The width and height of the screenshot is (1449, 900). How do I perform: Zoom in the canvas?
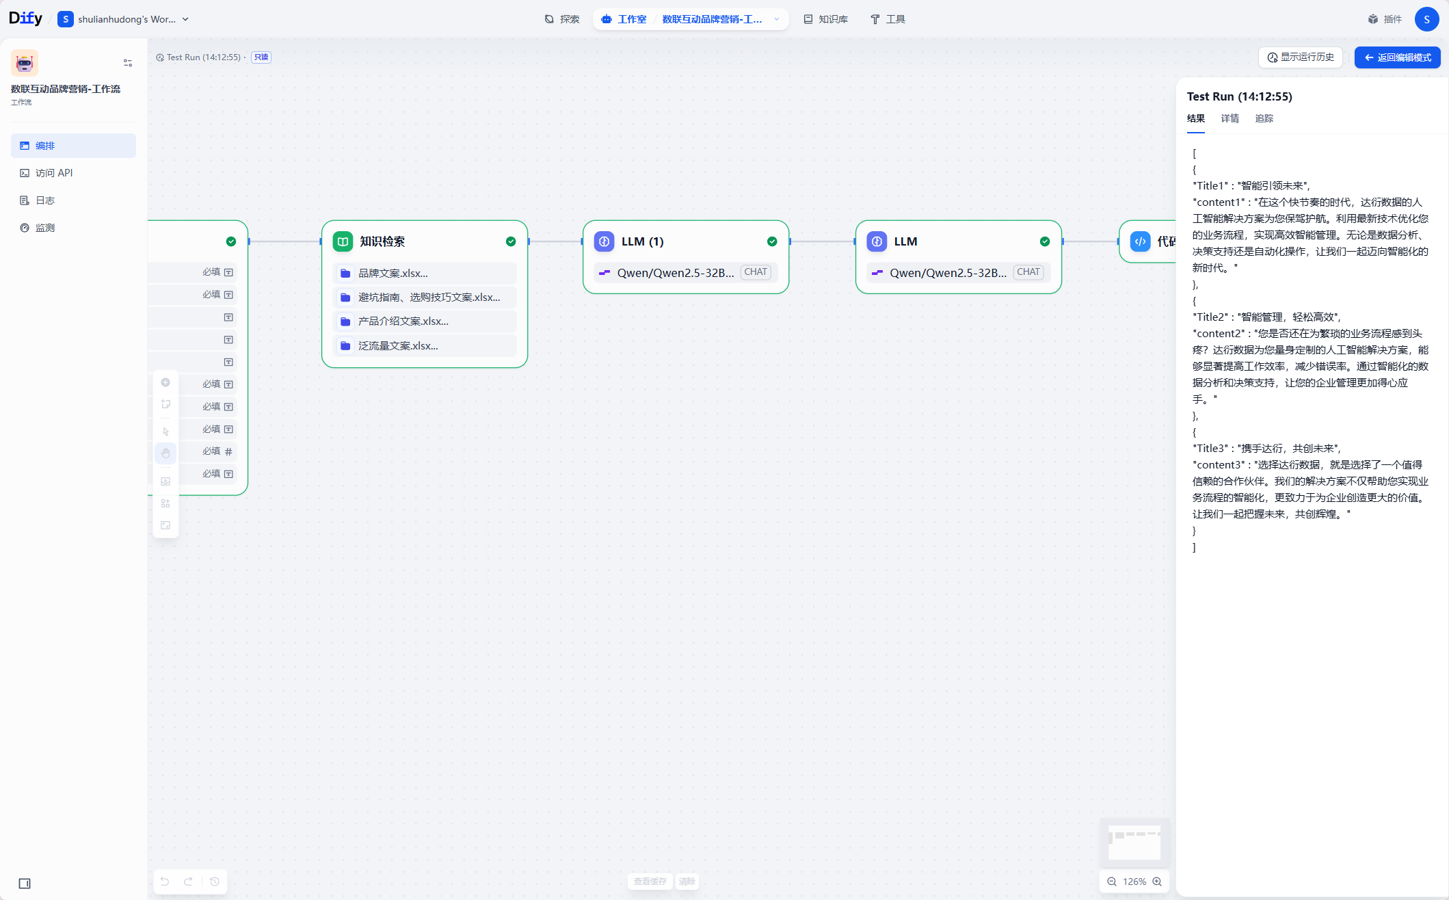[x=1157, y=882]
